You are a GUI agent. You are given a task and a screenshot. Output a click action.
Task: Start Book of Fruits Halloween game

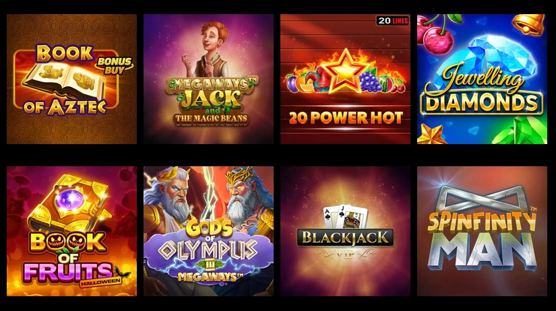pyautogui.click(x=71, y=232)
